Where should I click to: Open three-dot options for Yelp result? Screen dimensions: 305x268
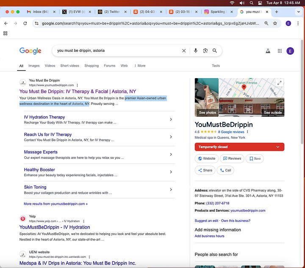83,221
